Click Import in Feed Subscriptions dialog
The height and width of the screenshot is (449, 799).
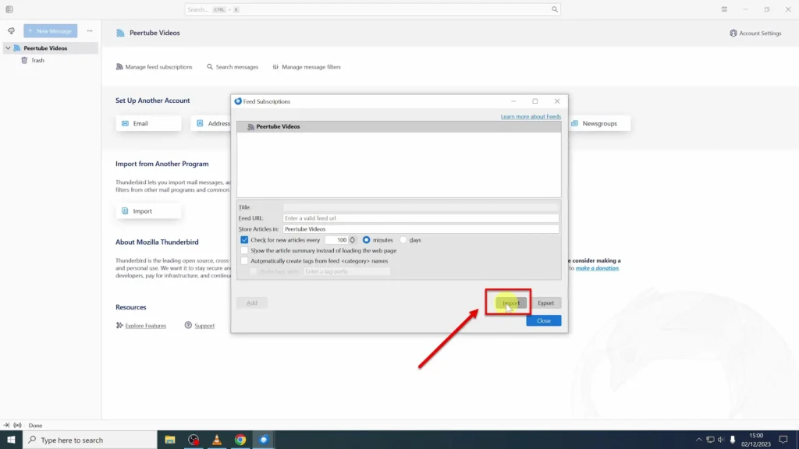point(511,303)
